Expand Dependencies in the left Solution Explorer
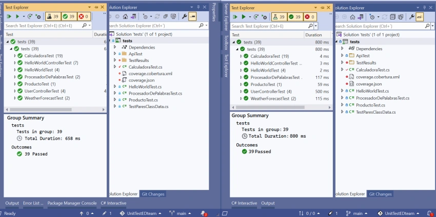Viewport: 436px width, 217px height. [x=115, y=47]
